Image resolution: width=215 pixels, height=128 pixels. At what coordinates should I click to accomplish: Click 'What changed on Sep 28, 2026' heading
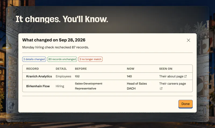pyautogui.click(x=54, y=40)
